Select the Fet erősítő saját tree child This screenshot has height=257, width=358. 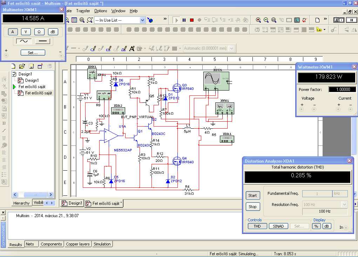pyautogui.click(x=39, y=93)
